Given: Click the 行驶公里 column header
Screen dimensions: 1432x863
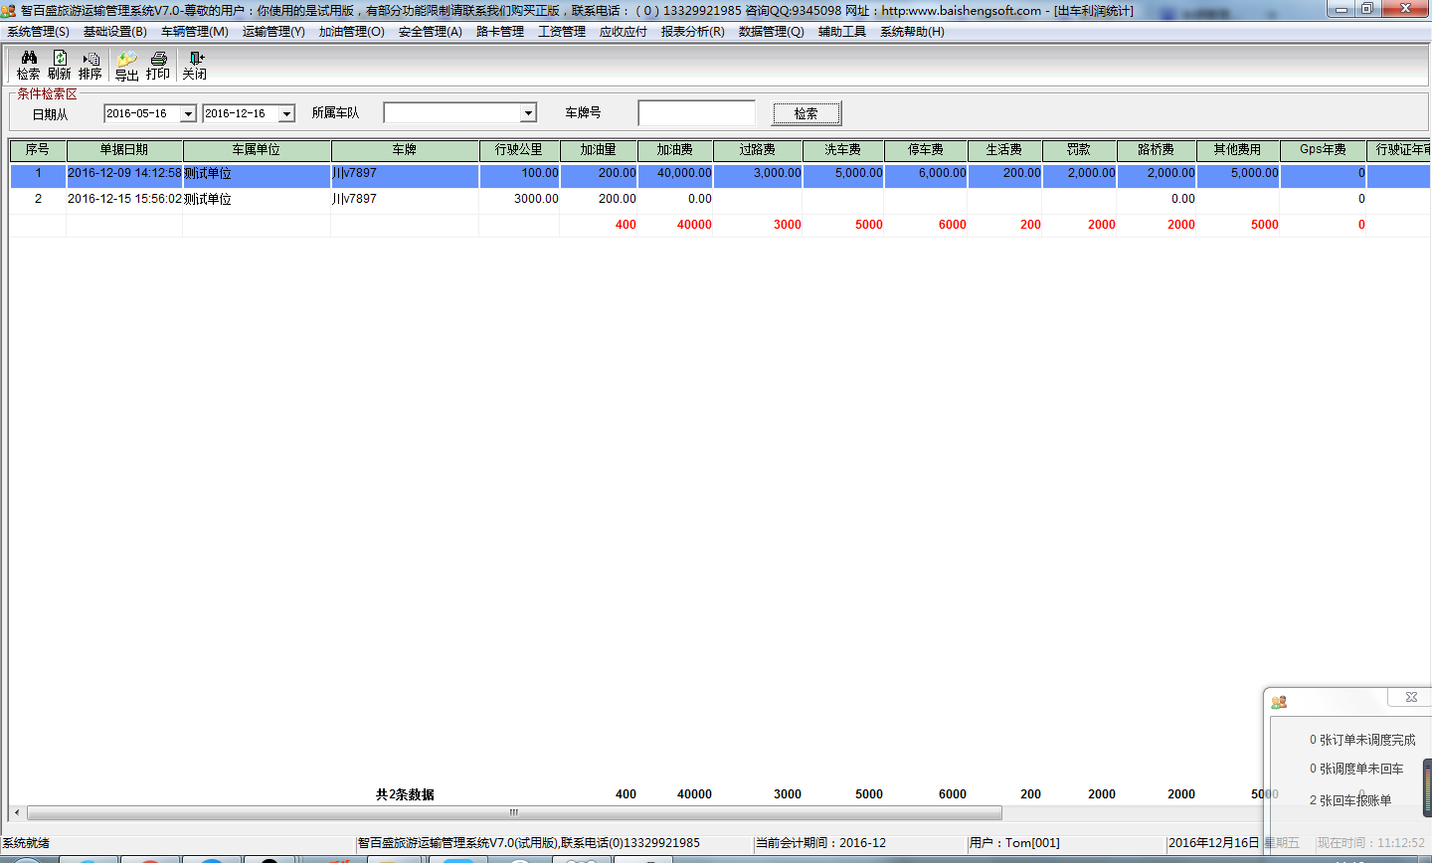Looking at the screenshot, I should (519, 150).
